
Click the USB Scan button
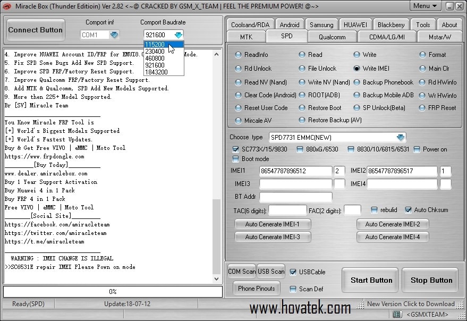pyautogui.click(x=271, y=272)
